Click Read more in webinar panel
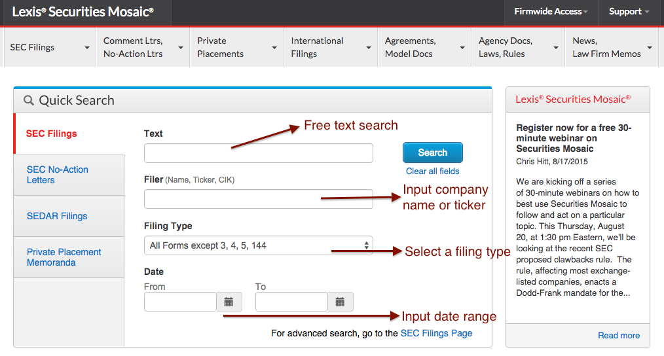This screenshot has width=664, height=356. pos(619,335)
